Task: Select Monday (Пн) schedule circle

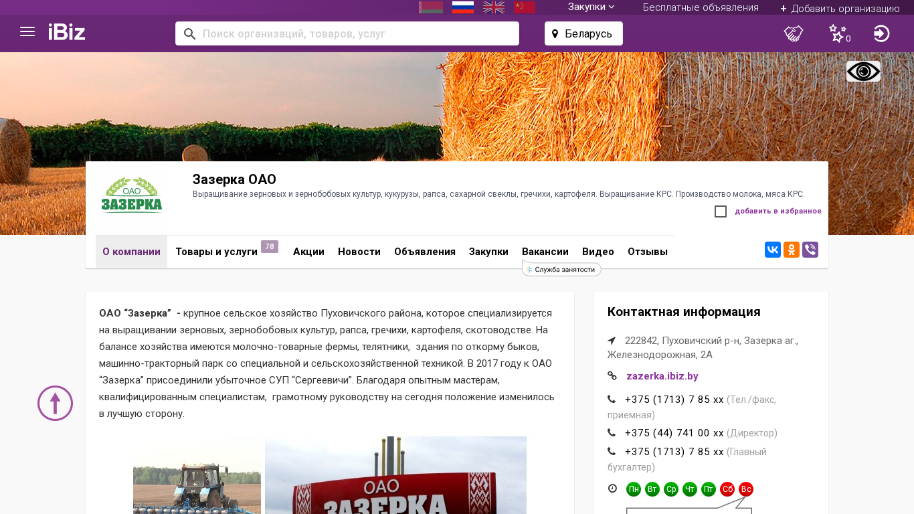Action: 634,489
